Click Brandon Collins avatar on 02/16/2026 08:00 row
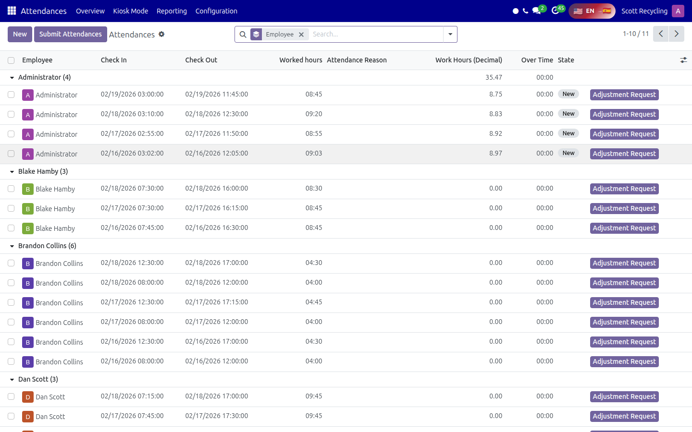This screenshot has width=692, height=432. click(x=28, y=362)
